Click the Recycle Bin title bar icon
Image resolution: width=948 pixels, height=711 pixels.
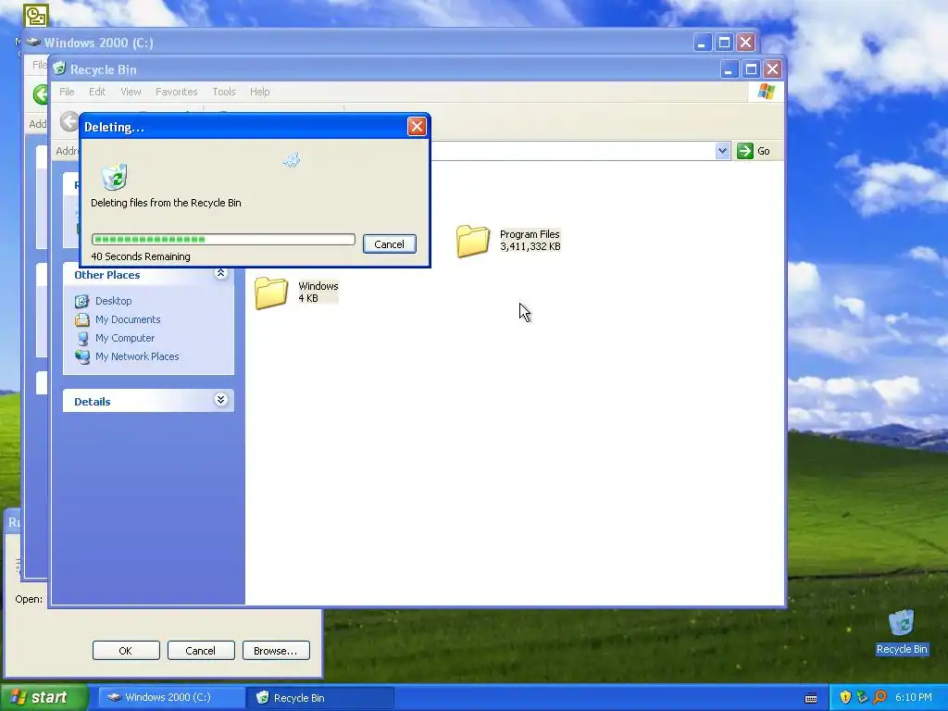point(59,69)
